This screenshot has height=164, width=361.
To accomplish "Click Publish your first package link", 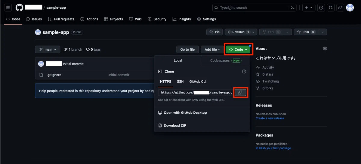I will pos(273,148).
